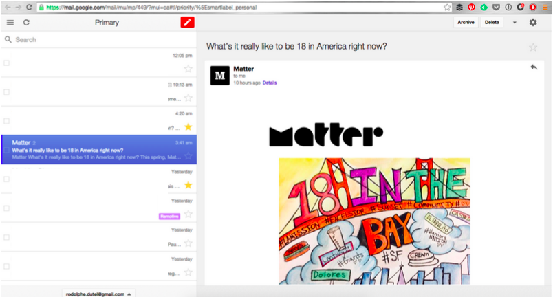Delete the open conversation
This screenshot has height=297, width=553.
tap(492, 22)
